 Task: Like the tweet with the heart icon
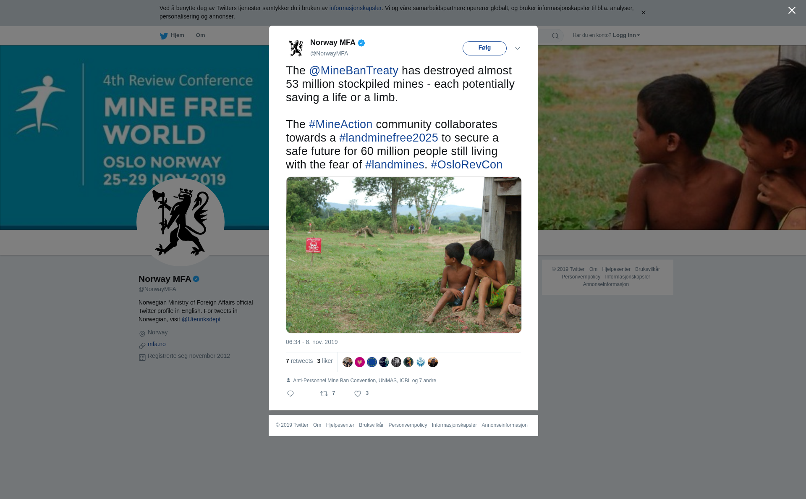(358, 394)
